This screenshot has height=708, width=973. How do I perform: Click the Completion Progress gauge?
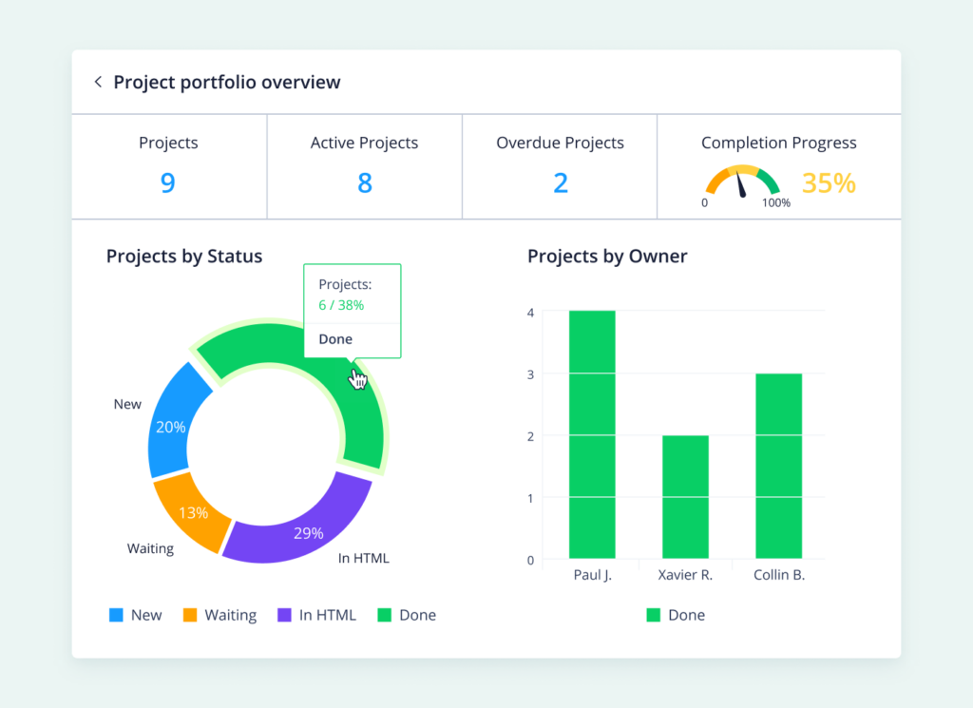(x=742, y=182)
